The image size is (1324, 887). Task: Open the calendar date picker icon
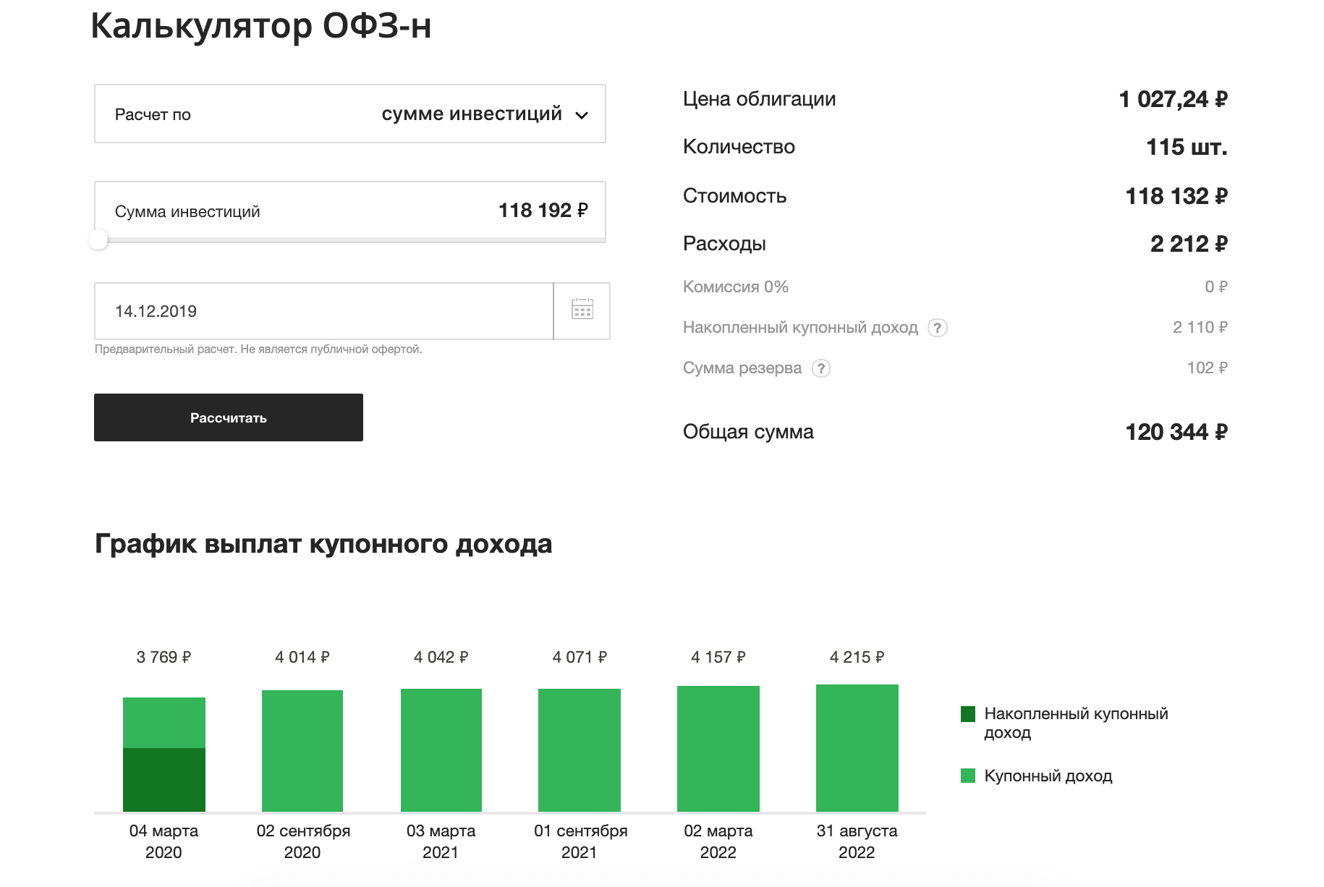coord(582,310)
